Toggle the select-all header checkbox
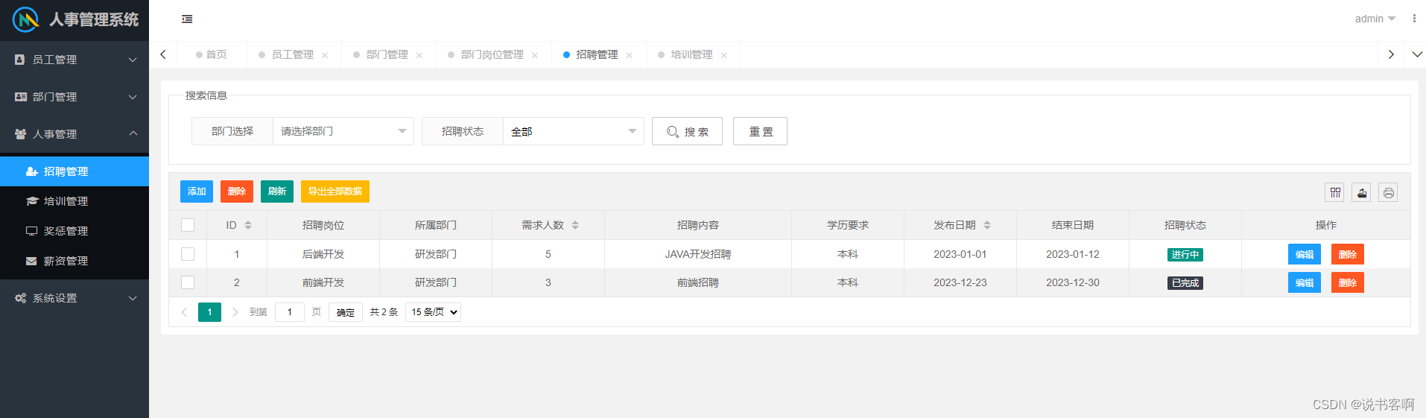 pyautogui.click(x=188, y=225)
